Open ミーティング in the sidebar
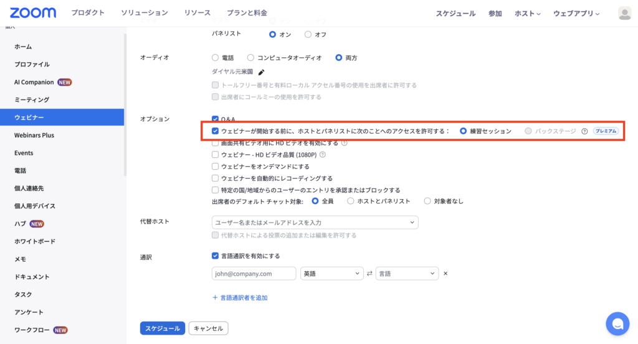The width and height of the screenshot is (638, 344). [32, 100]
